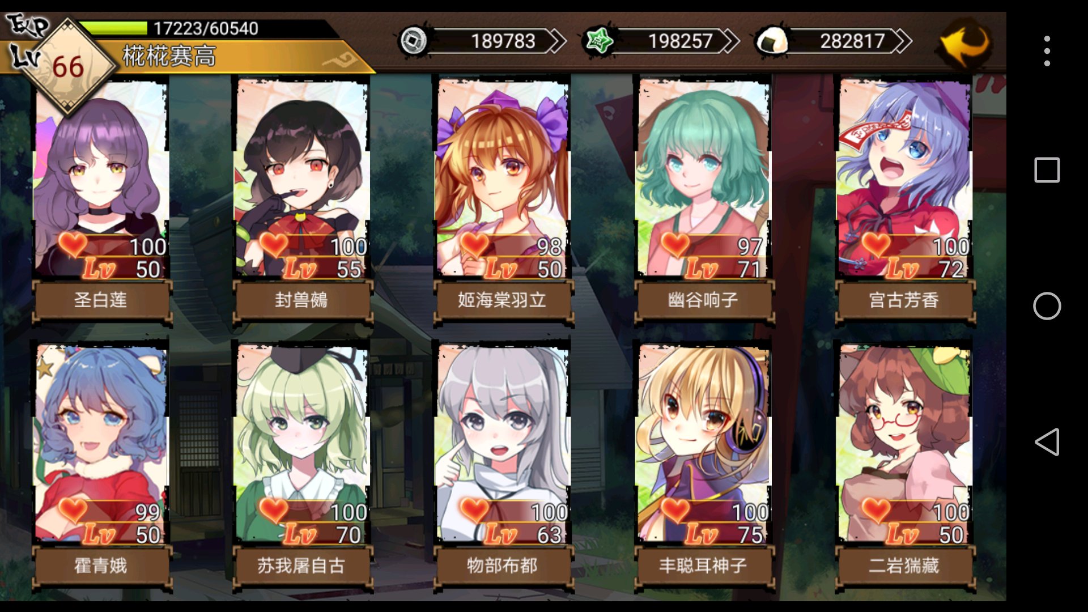Viewport: 1088px width, 612px height.
Task: Click the player level 66 diamond badge
Action: click(68, 67)
